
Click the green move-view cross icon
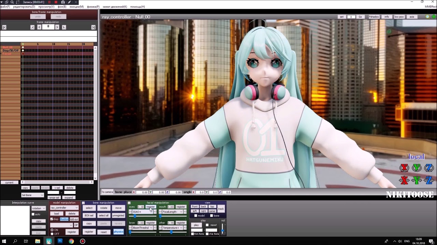coord(434,17)
